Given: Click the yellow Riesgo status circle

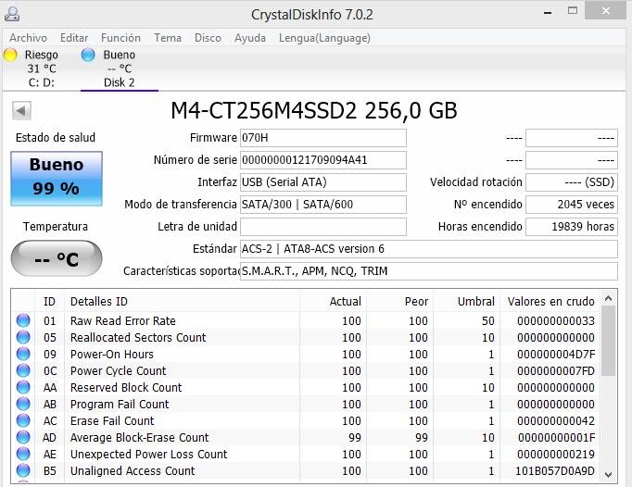Looking at the screenshot, I should (10, 56).
